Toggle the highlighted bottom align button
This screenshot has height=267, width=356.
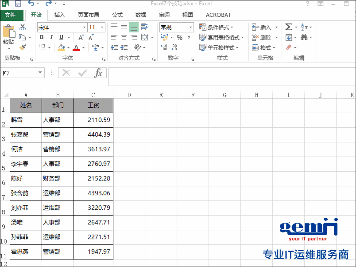(x=134, y=27)
